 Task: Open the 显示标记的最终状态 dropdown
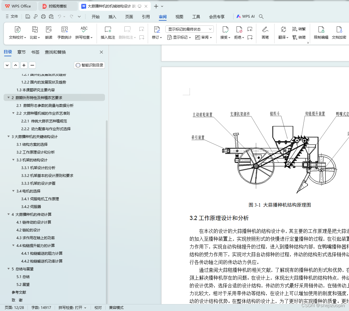[190, 29]
